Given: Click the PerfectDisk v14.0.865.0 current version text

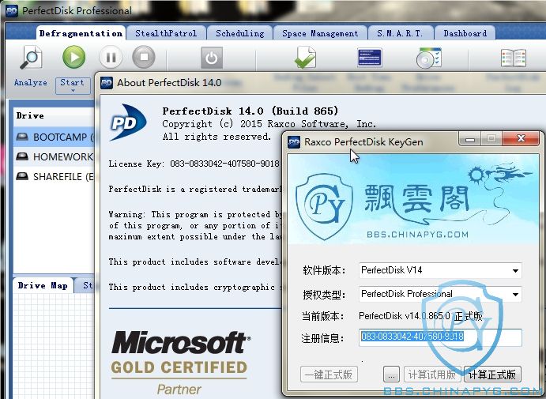Looking at the screenshot, I should (420, 316).
